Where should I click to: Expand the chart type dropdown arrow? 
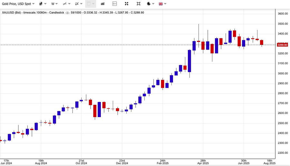[x=45, y=4]
